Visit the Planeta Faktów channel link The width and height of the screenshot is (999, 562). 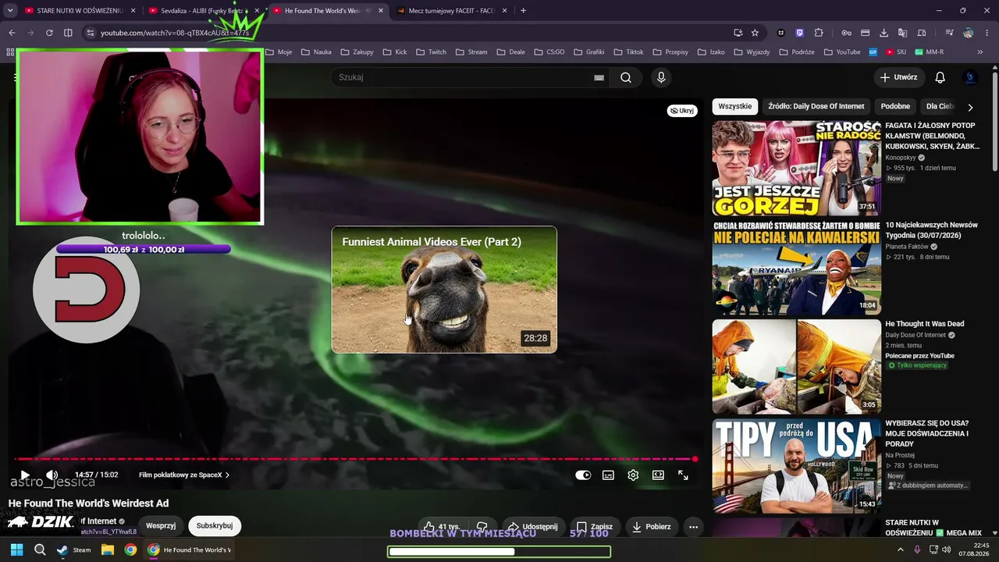[907, 247]
